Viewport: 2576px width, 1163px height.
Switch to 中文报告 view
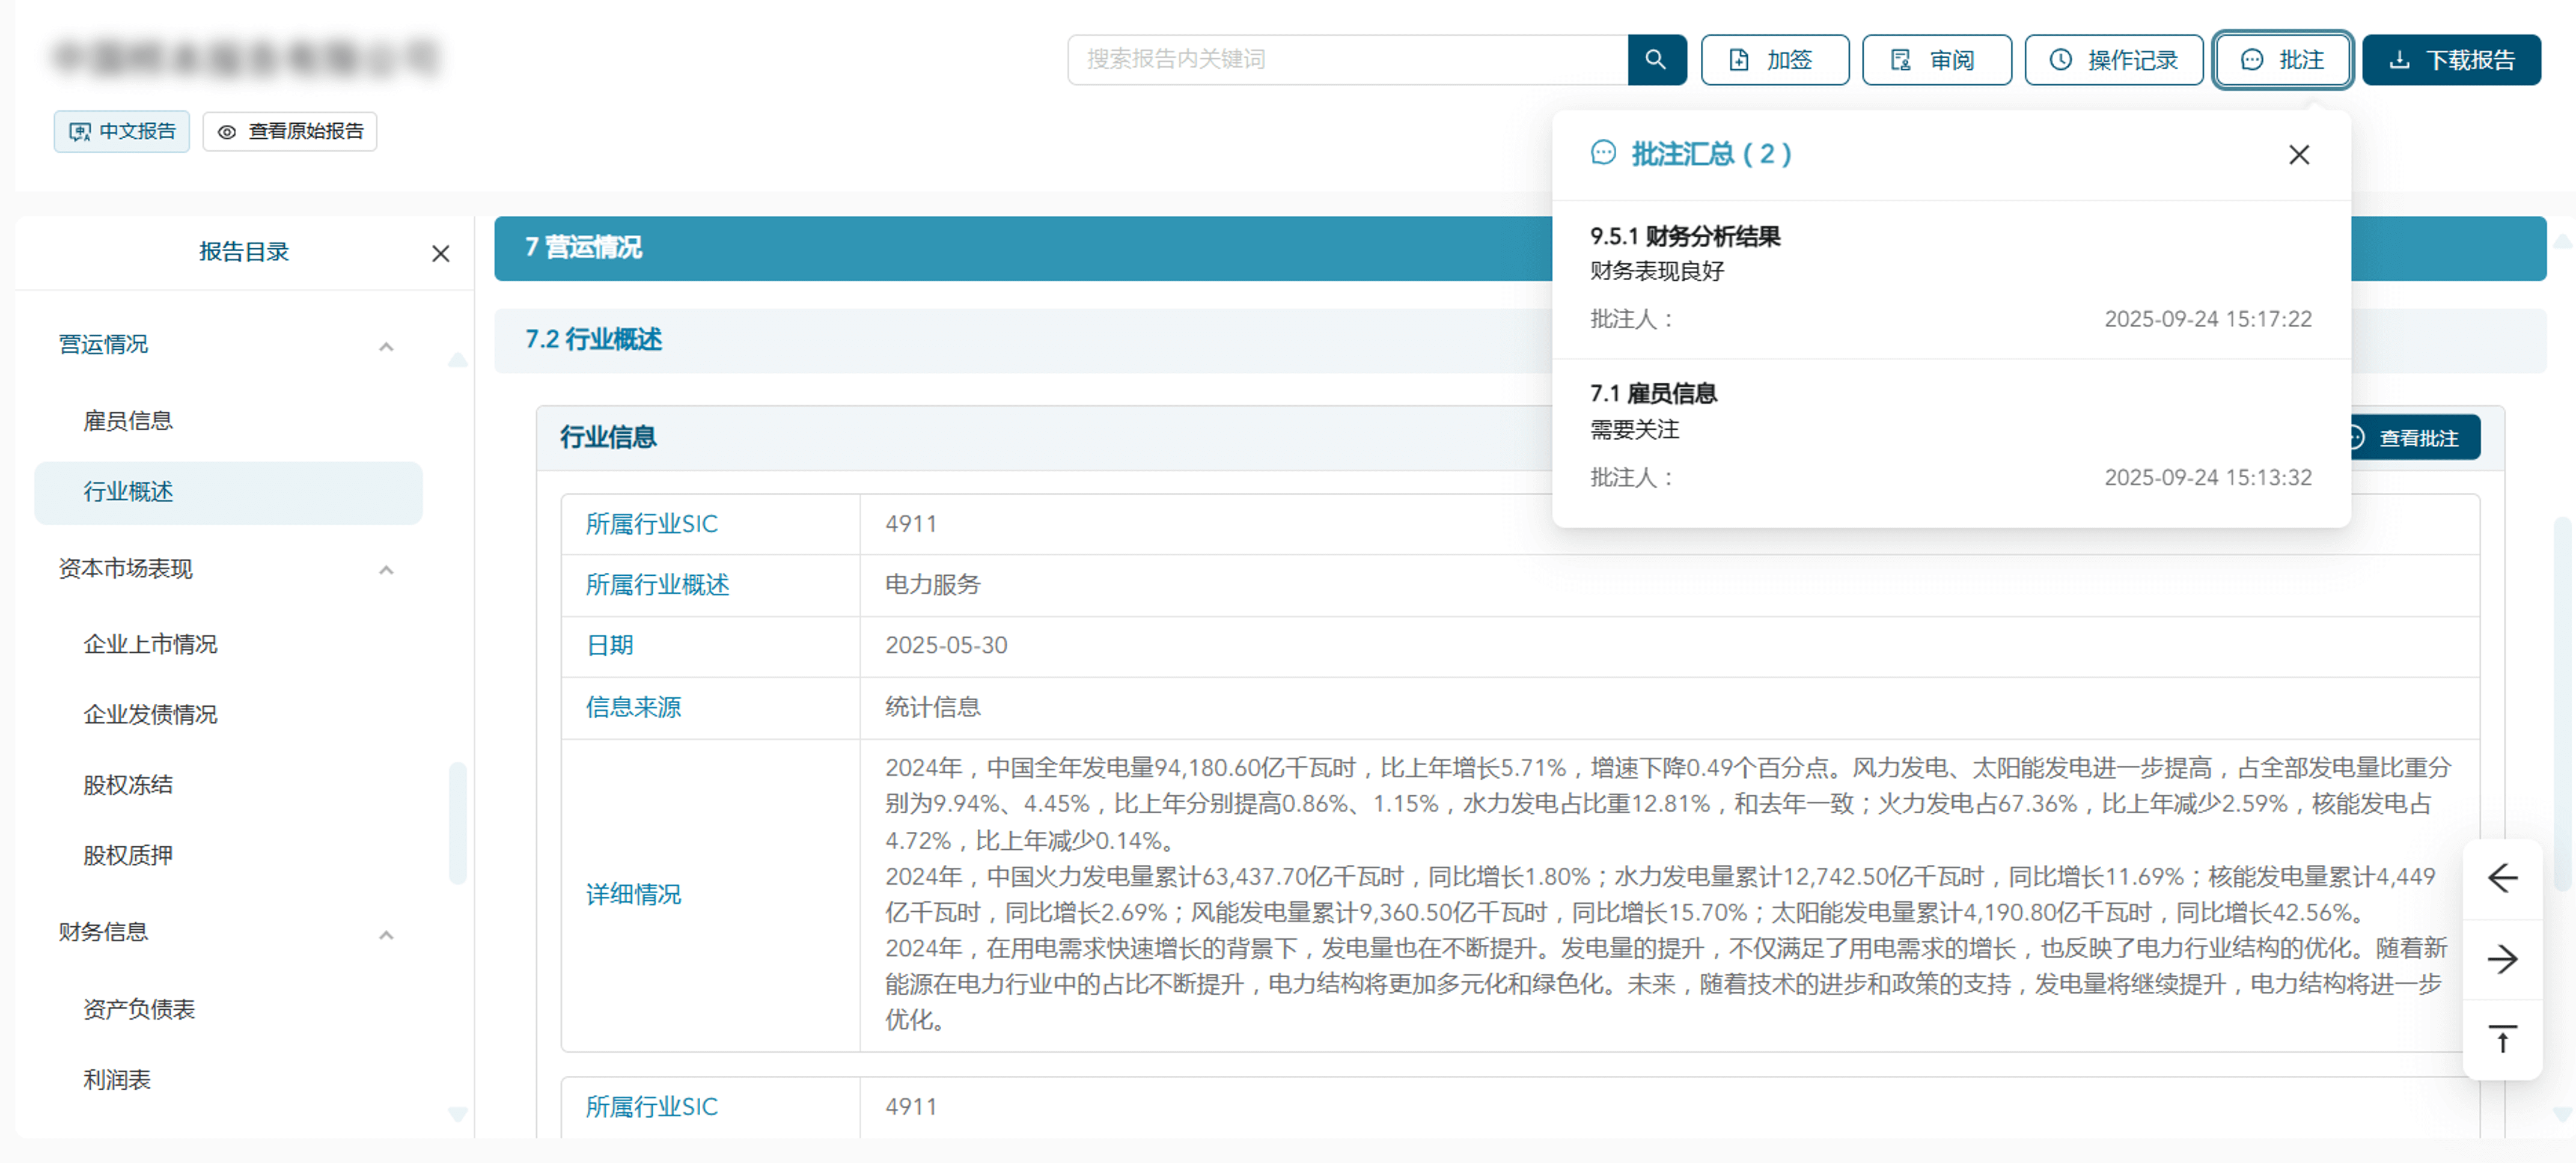click(122, 132)
